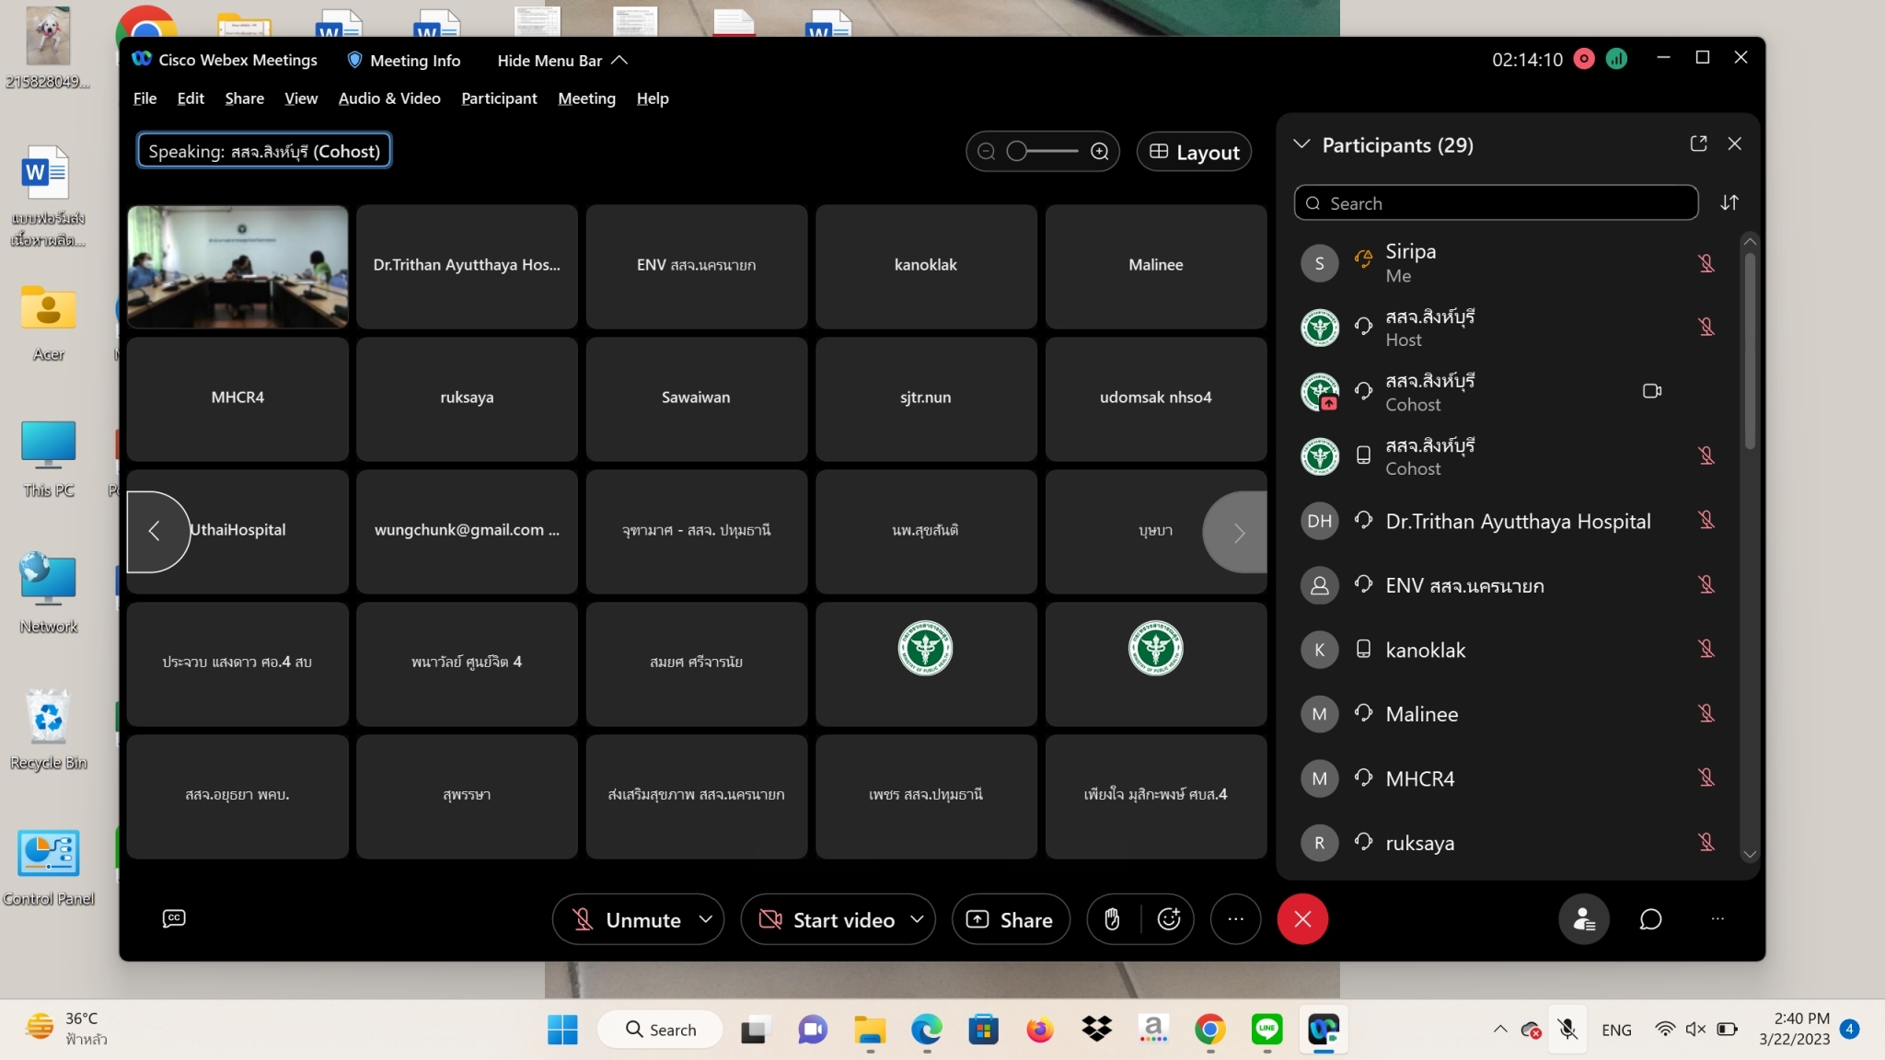Image resolution: width=1885 pixels, height=1060 pixels.
Task: Open Chrome in the taskbar
Action: pos(1209,1030)
